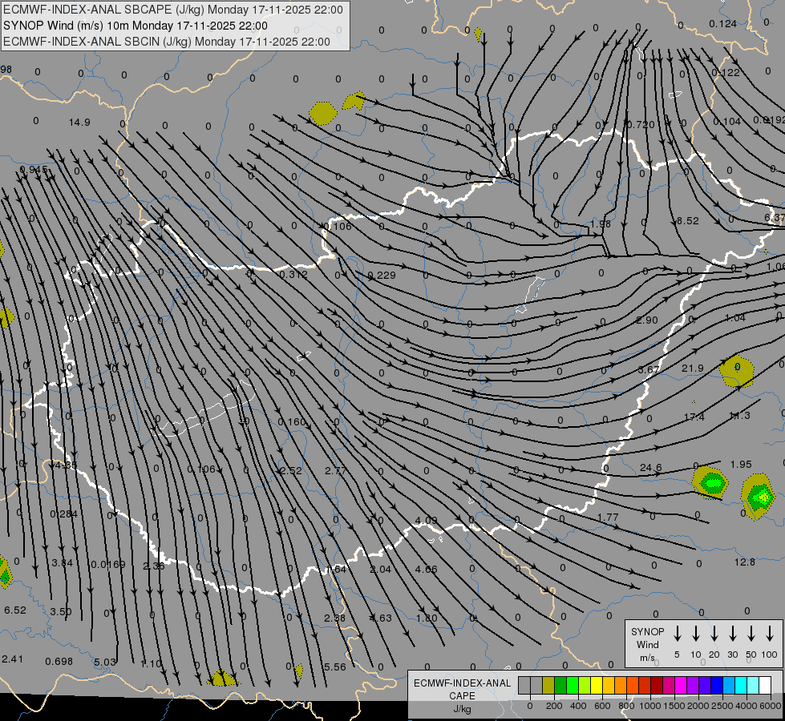Image resolution: width=785 pixels, height=721 pixels.
Task: Click the map value 2.52
Action: pyautogui.click(x=291, y=470)
